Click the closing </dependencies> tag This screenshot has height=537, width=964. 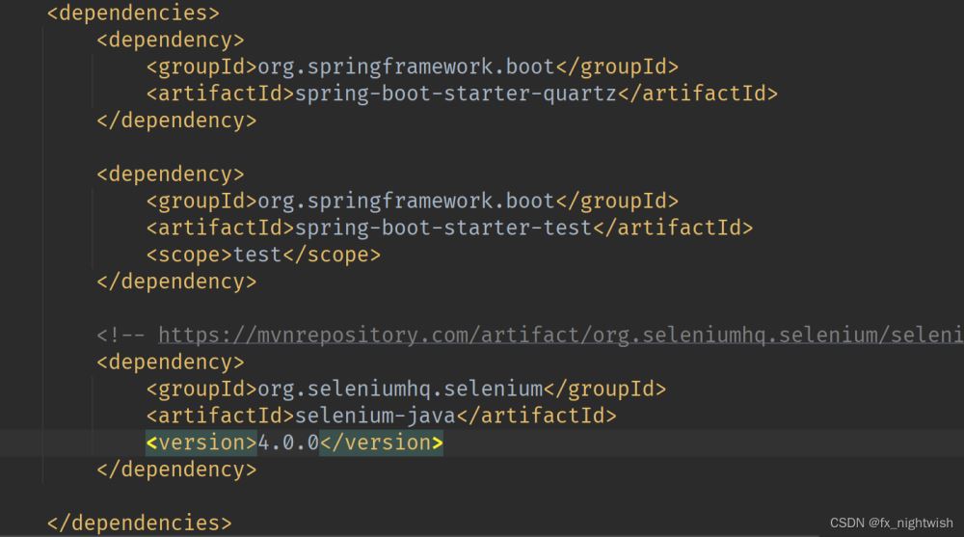140,523
